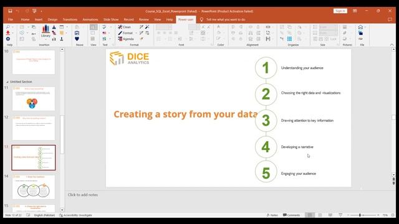Click the Save icon in the title bar
This screenshot has height=224, width=399.
pyautogui.click(x=10, y=11)
